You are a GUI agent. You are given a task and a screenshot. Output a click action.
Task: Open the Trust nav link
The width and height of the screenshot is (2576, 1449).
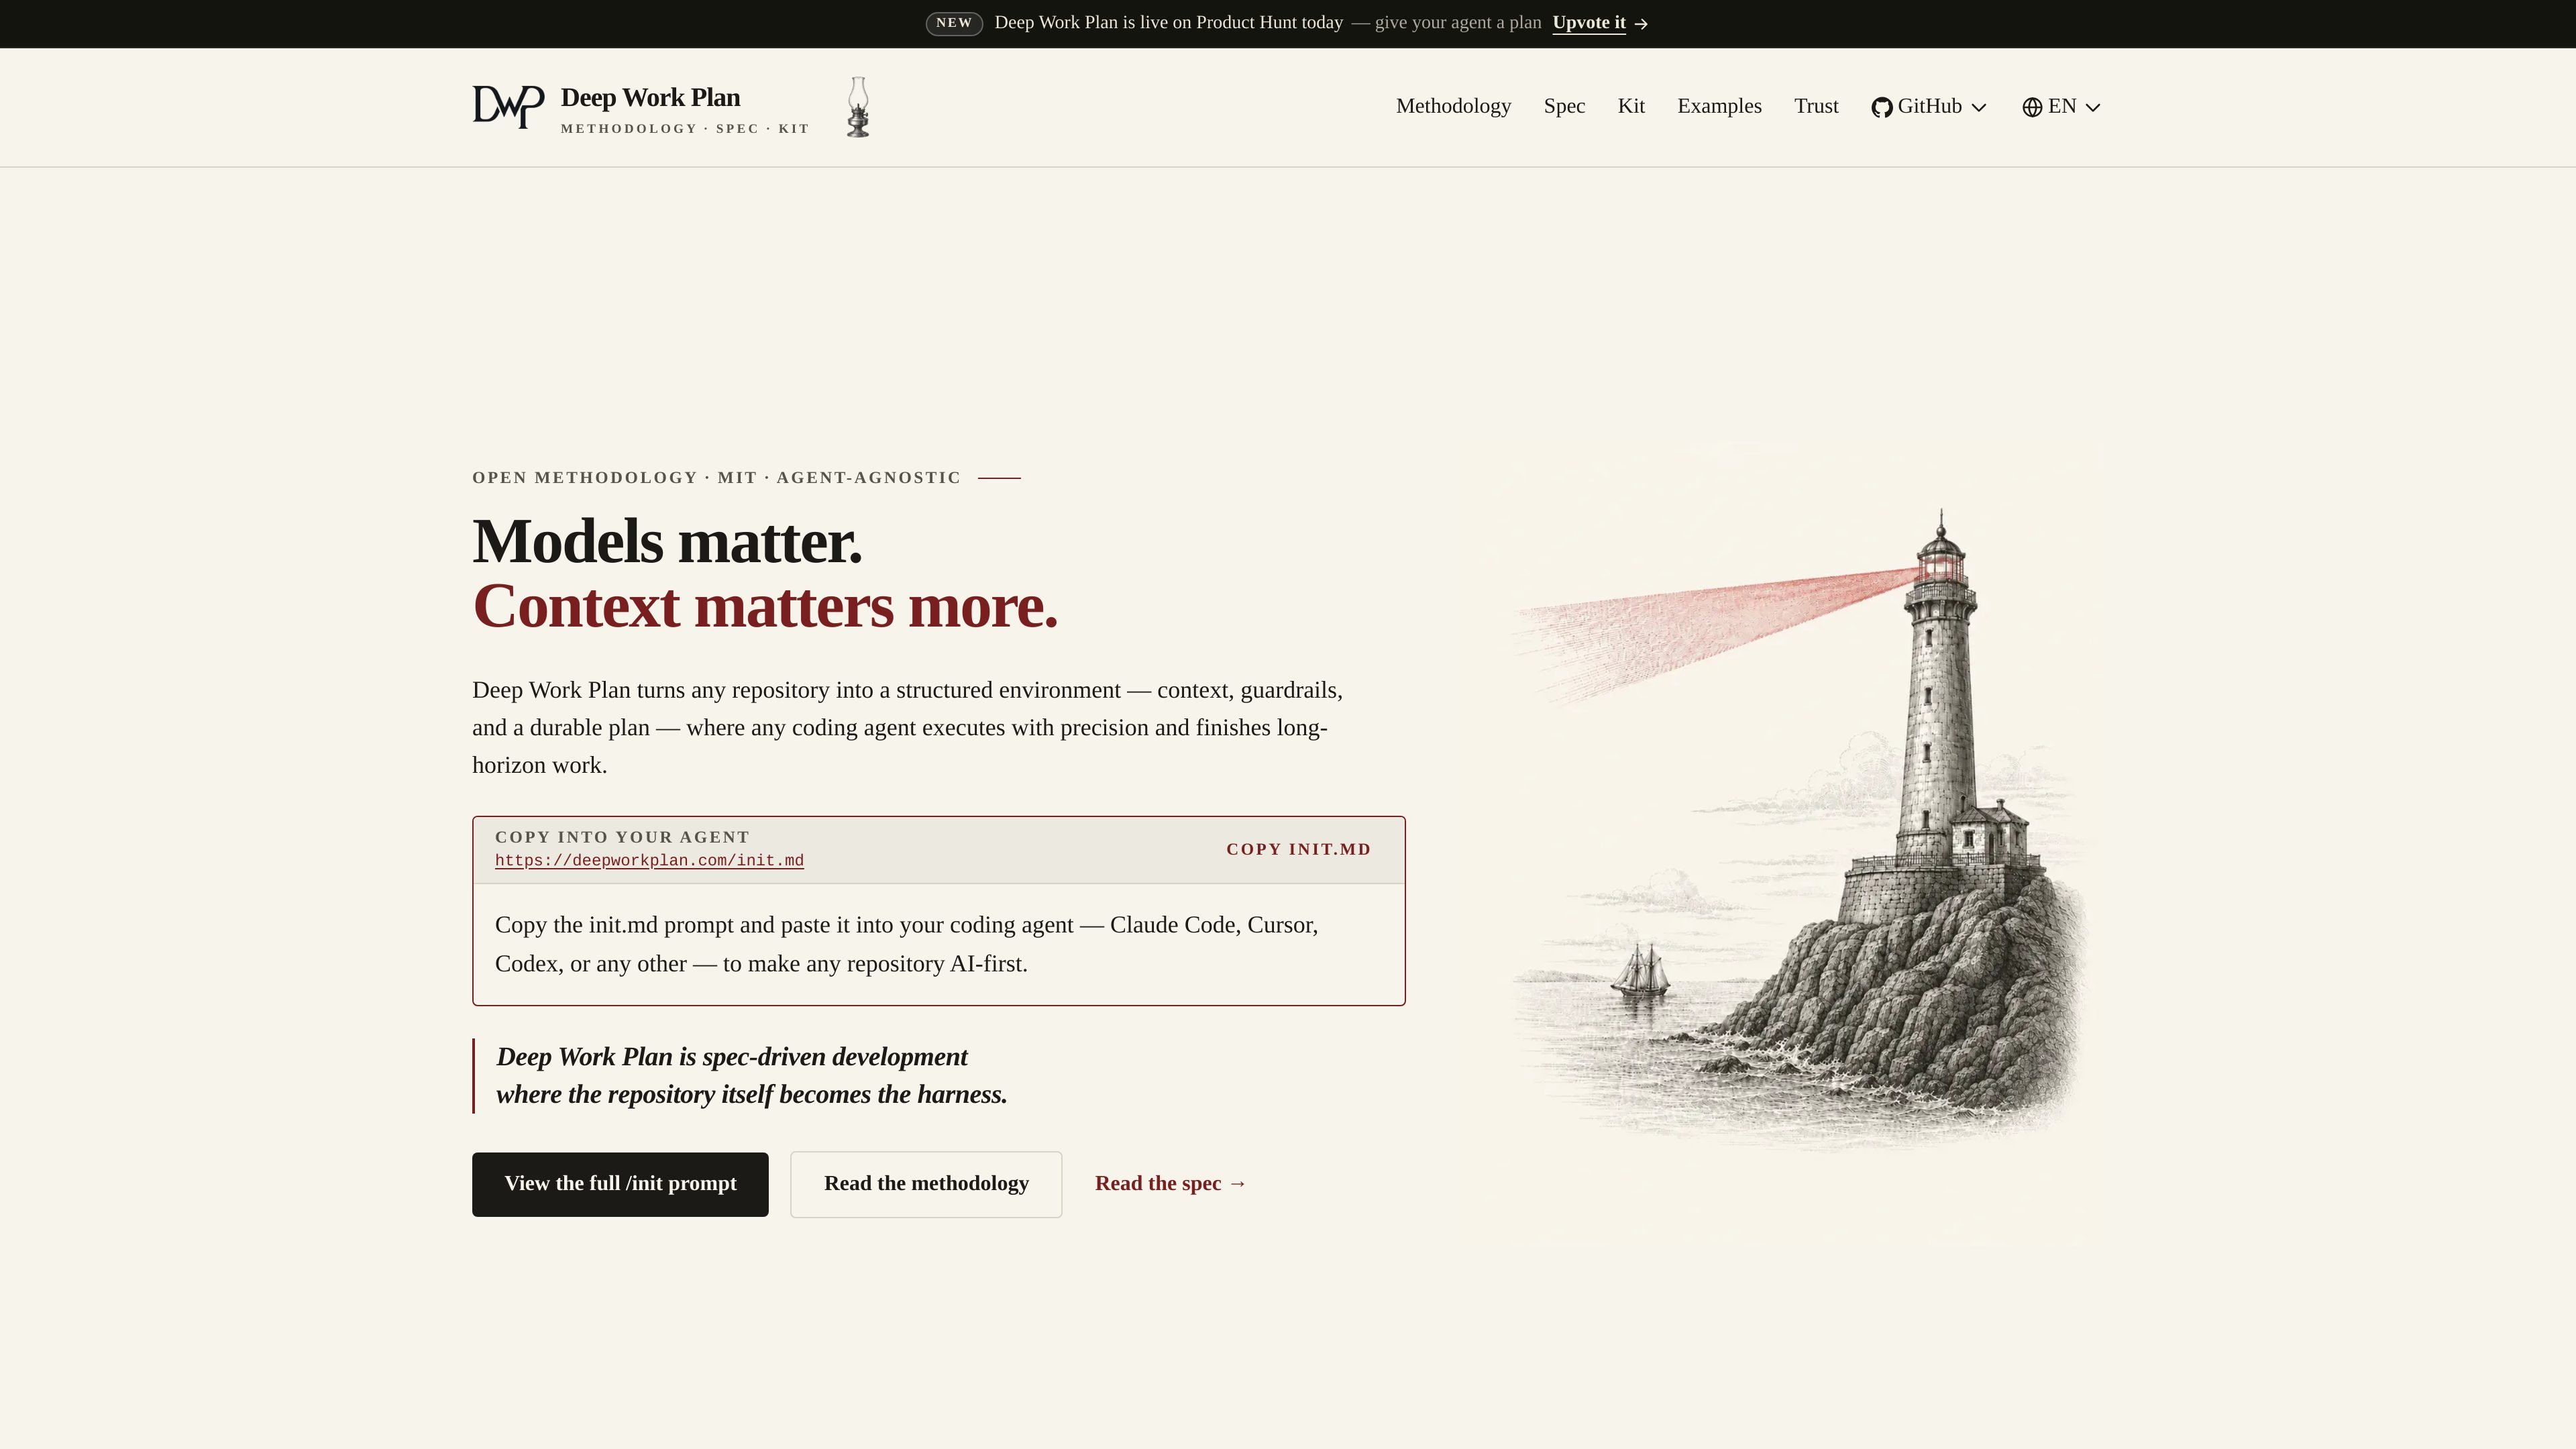tap(1816, 106)
